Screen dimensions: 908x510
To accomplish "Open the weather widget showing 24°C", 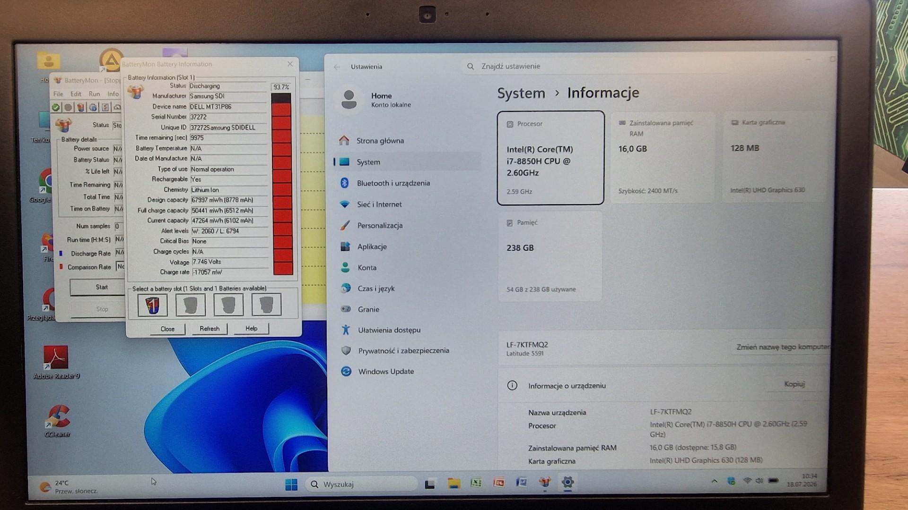I will 70,487.
